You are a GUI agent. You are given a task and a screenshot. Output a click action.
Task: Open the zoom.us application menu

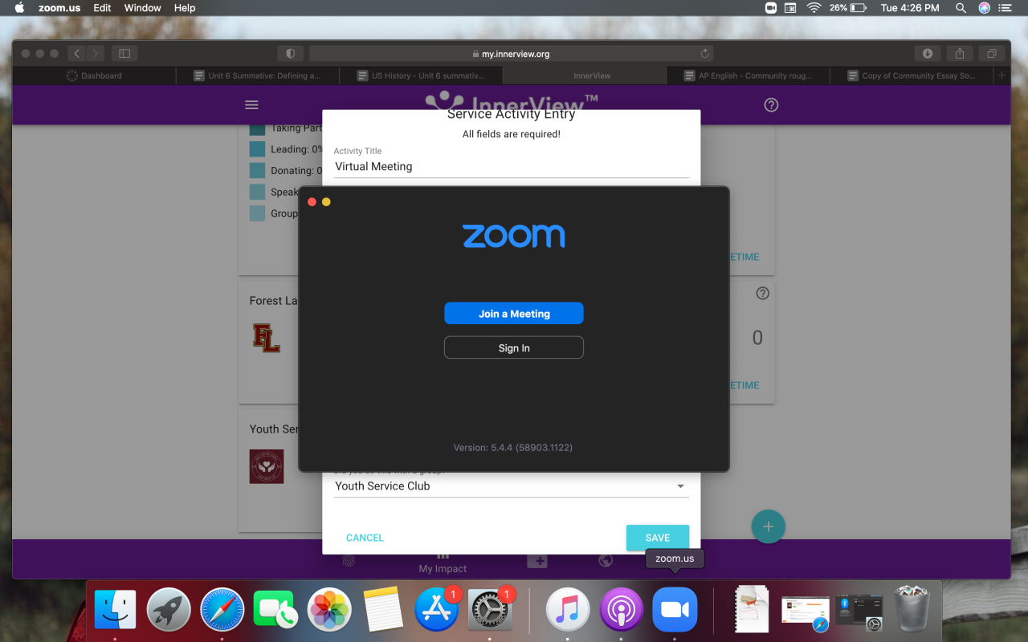click(x=59, y=8)
